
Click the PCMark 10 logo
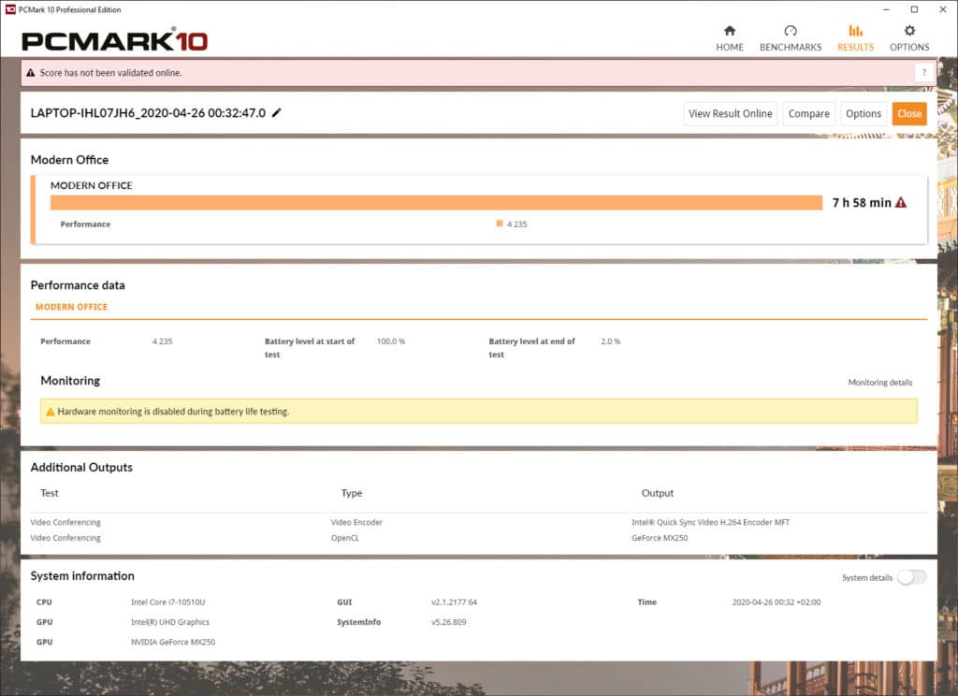pyautogui.click(x=115, y=40)
